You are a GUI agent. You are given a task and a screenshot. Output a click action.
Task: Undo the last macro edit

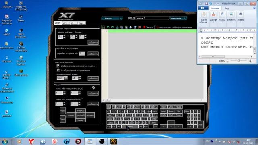[x=108, y=27]
